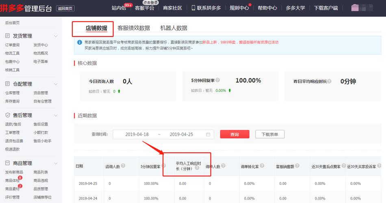Go to 商家社区
Image resolution: width=386 pixels, height=203 pixels.
point(173,8)
